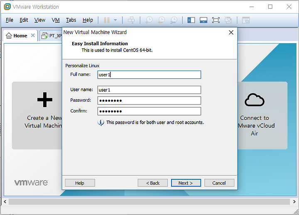Click the Pause VM toolbar icon
The image size is (299, 215).
[x=107, y=20]
